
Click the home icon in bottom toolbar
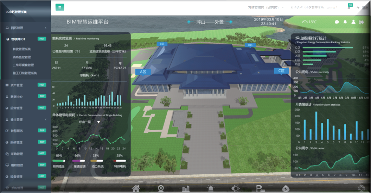[x=136, y=188]
